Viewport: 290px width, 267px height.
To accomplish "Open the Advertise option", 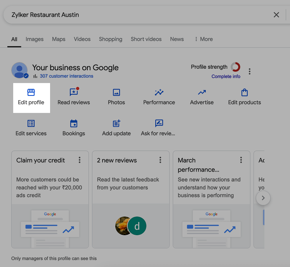I will coord(202,97).
